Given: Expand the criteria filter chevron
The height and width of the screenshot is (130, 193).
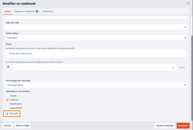Looking at the screenshot, I should pos(173,67).
